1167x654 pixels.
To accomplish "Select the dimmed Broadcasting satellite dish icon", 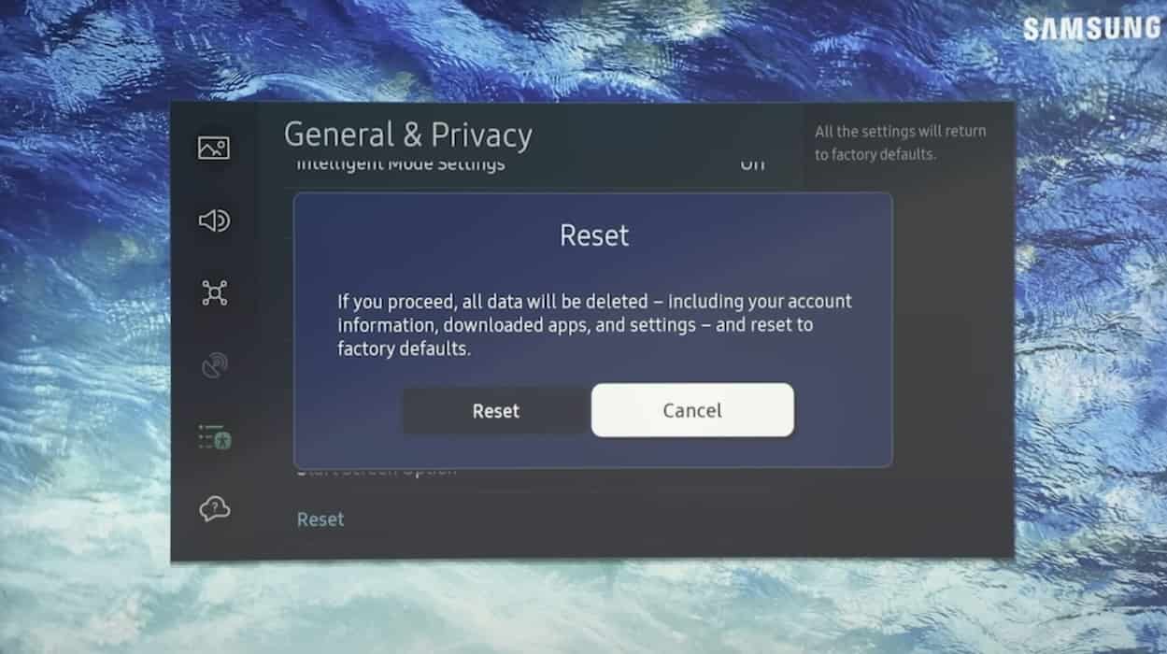I will [x=214, y=365].
